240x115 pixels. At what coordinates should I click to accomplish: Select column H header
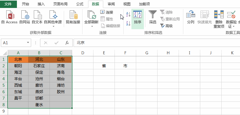coord(168,53)
